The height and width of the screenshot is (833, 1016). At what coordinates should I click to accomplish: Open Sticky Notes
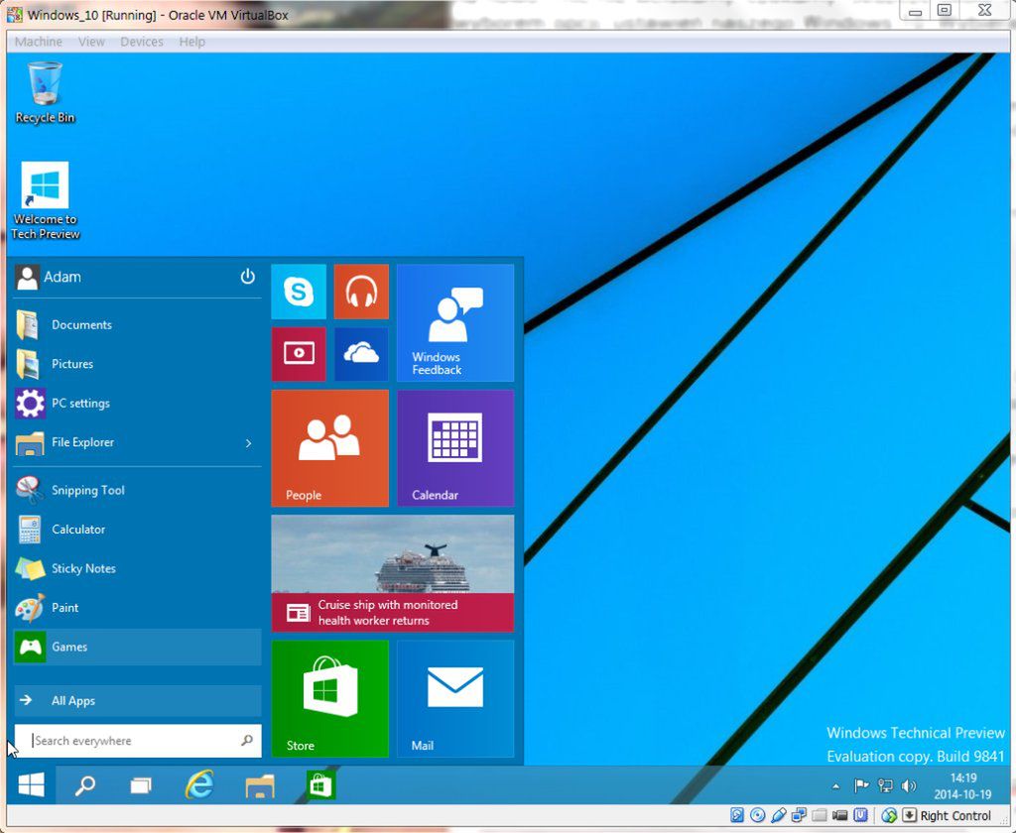tap(137, 568)
